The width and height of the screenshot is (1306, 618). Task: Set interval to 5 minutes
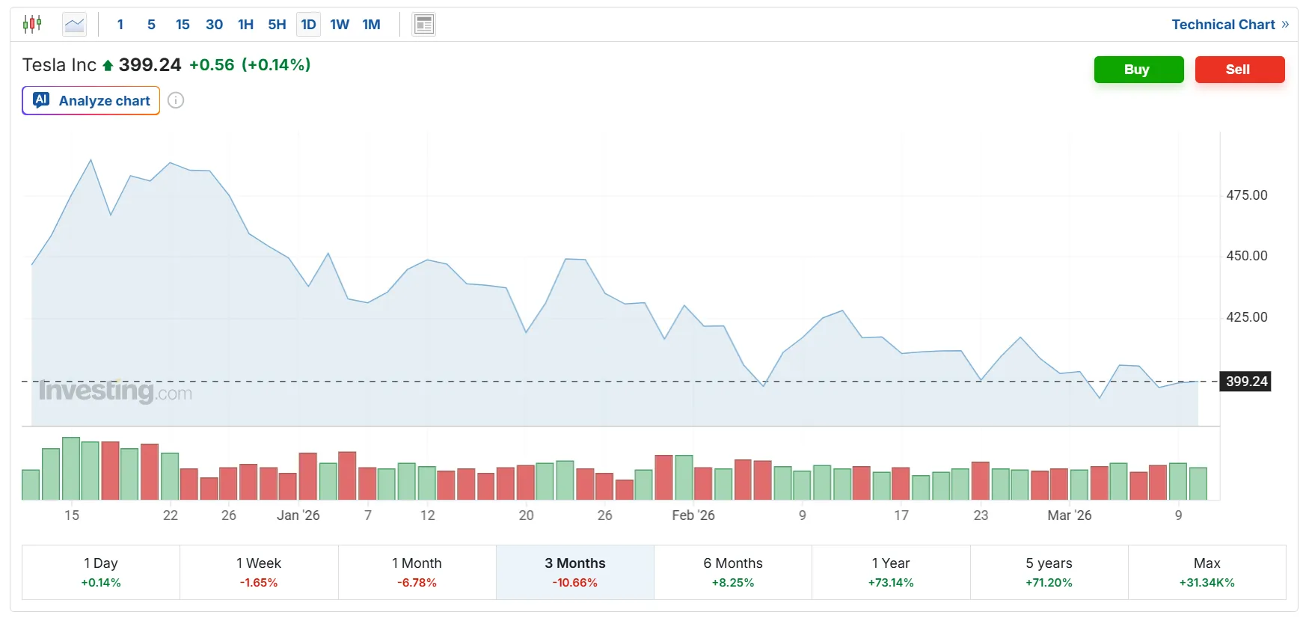click(151, 25)
